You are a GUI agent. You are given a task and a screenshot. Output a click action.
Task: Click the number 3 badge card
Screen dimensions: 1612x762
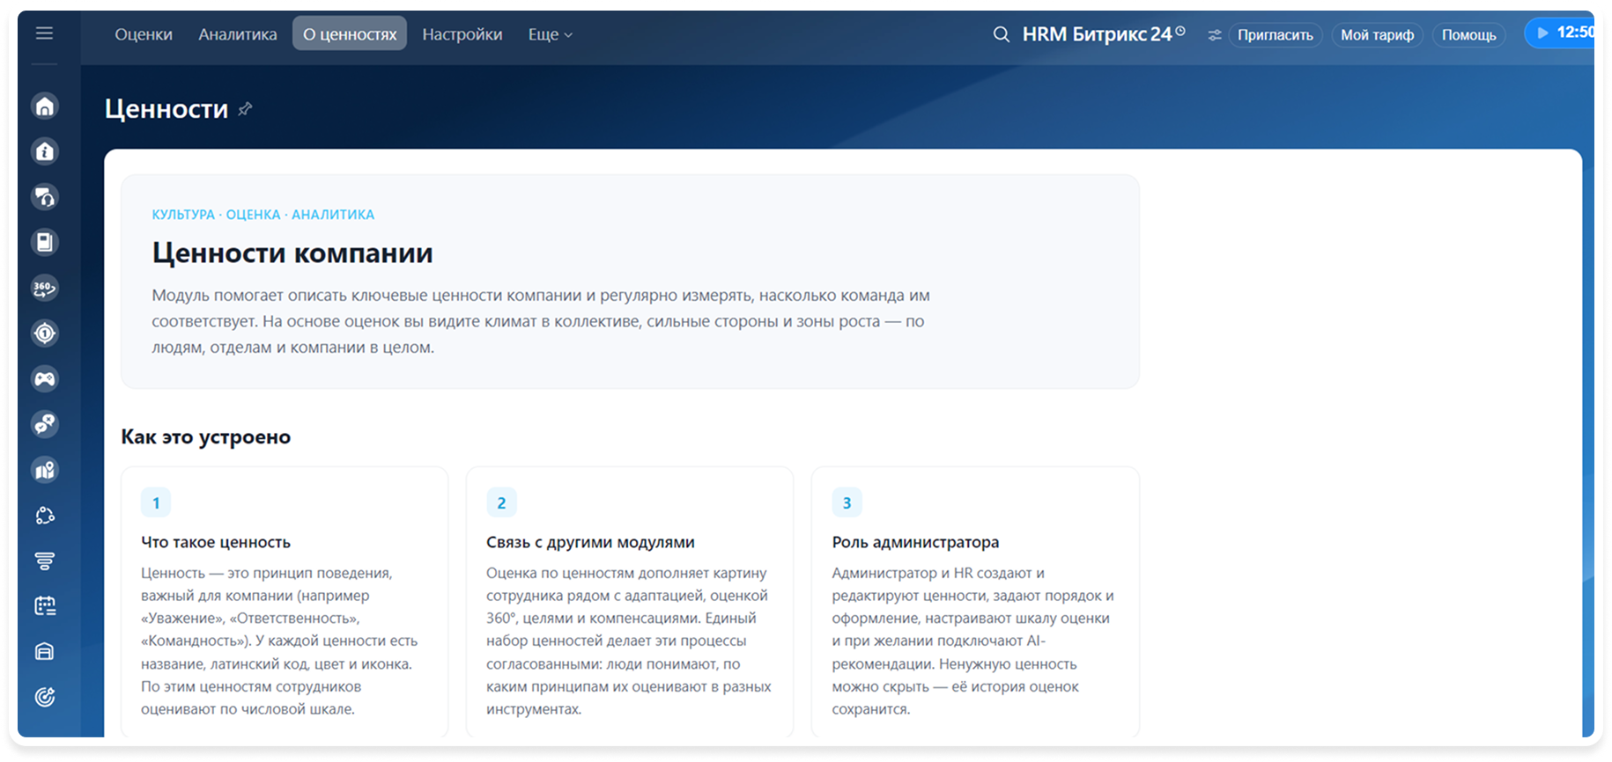(847, 503)
